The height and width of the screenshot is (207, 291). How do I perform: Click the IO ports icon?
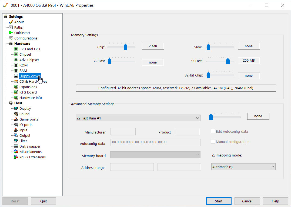click(16, 125)
